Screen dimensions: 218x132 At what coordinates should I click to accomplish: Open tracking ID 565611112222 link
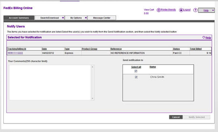[15, 53]
